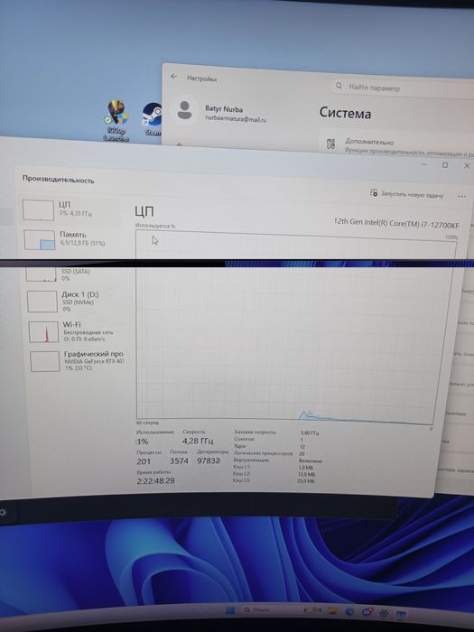This screenshot has width=474, height=632.
Task: Click the Виртуализация label
Action: click(252, 460)
